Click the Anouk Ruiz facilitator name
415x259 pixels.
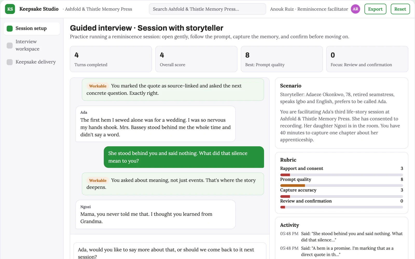tap(309, 9)
